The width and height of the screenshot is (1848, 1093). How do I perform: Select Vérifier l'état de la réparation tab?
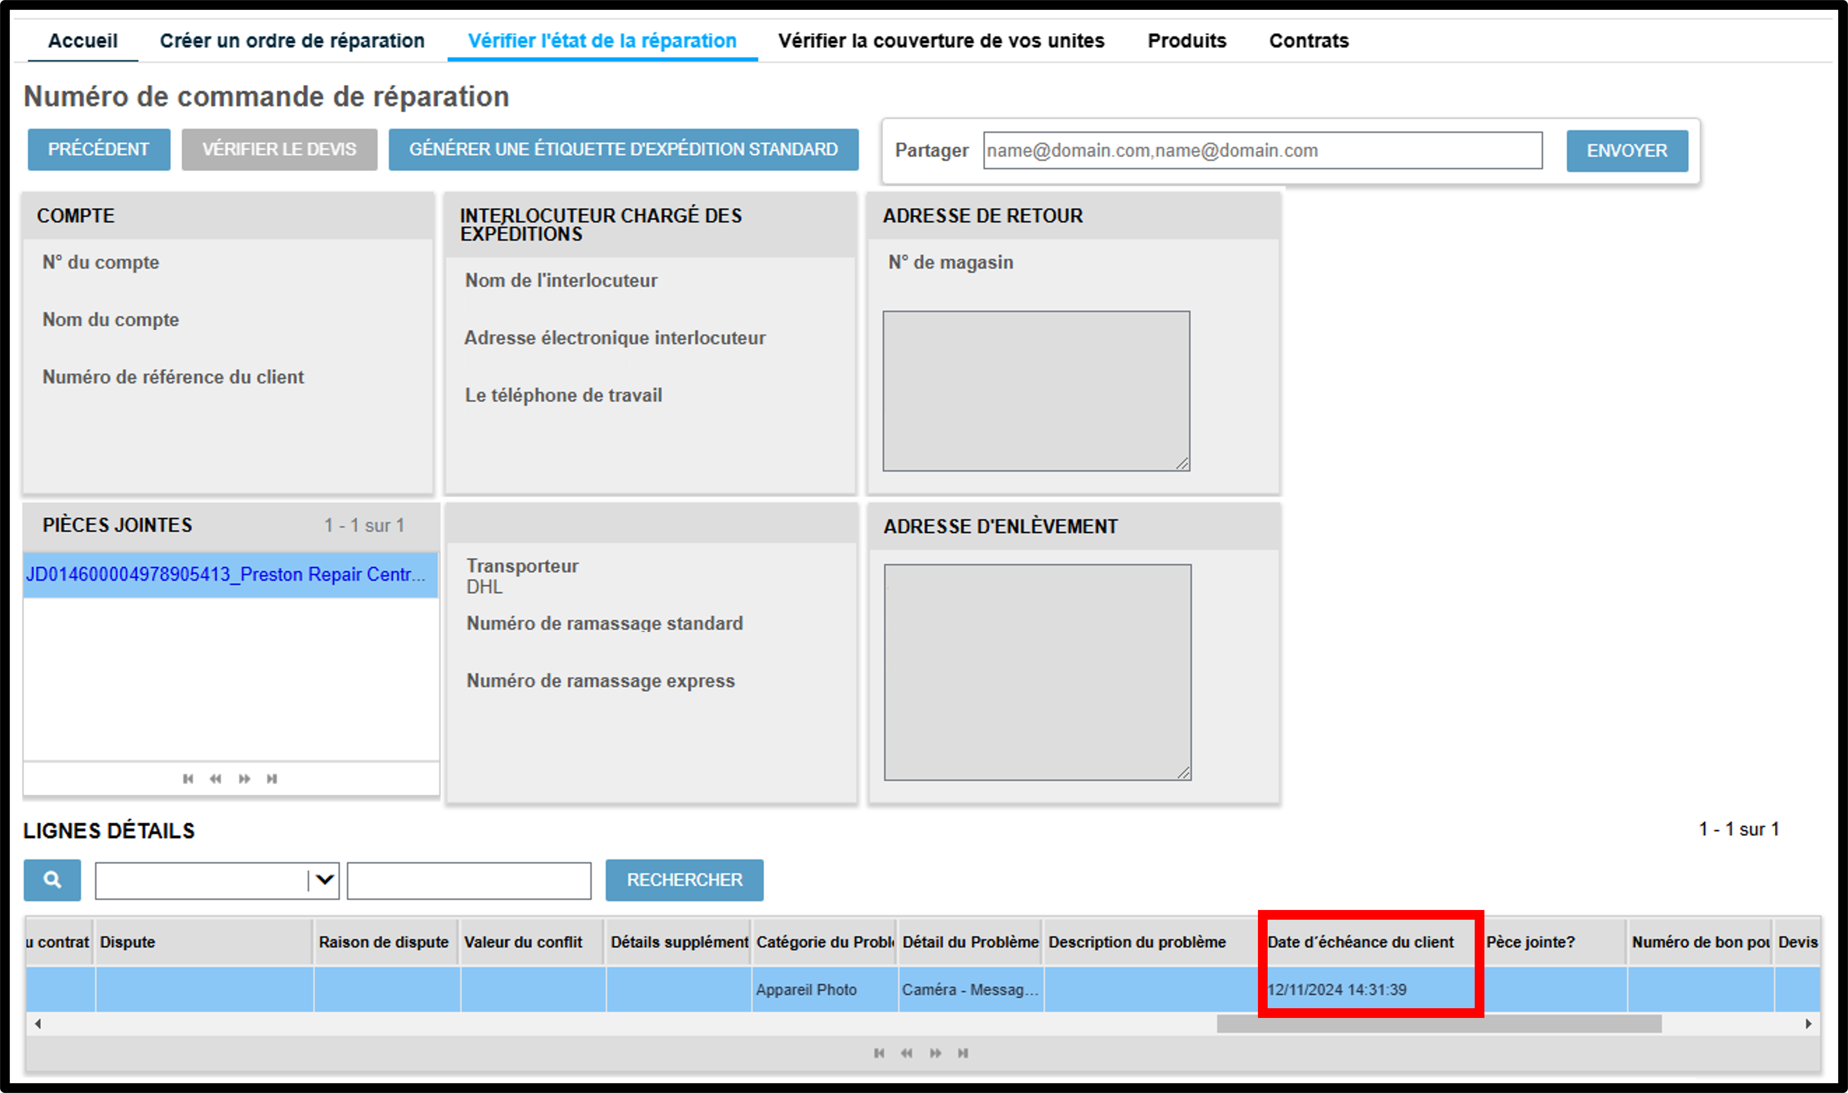tap(602, 40)
